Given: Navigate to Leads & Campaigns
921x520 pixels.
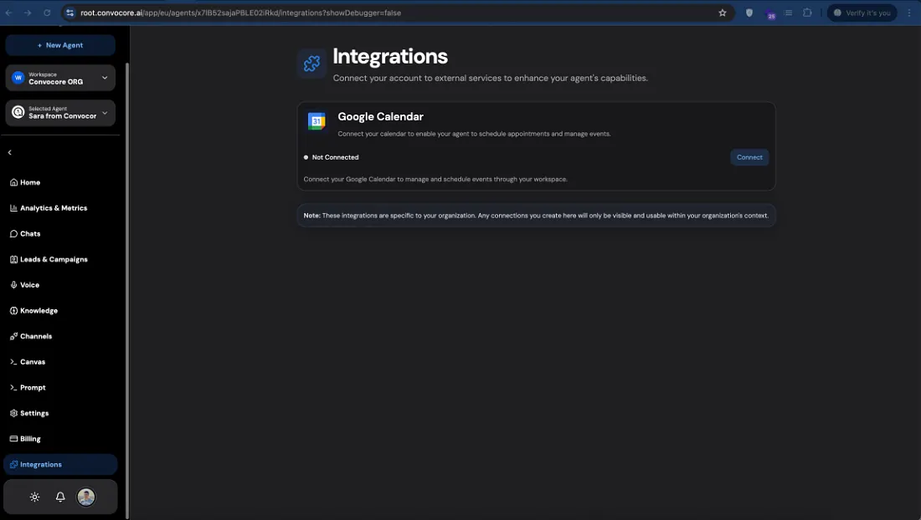Looking at the screenshot, I should tap(49, 259).
